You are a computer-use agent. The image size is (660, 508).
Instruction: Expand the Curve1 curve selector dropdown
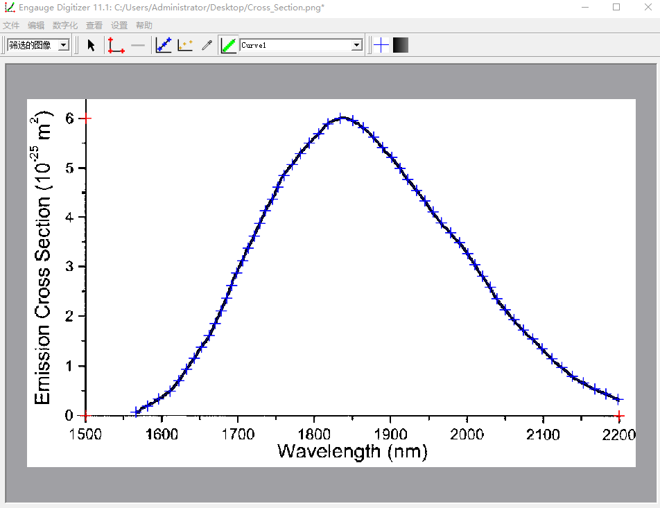pos(356,45)
